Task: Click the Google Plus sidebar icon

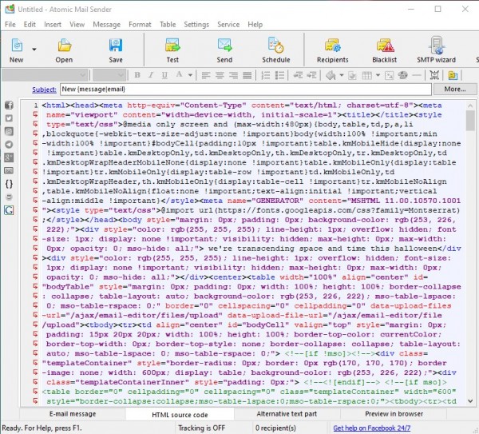Action: (9, 157)
